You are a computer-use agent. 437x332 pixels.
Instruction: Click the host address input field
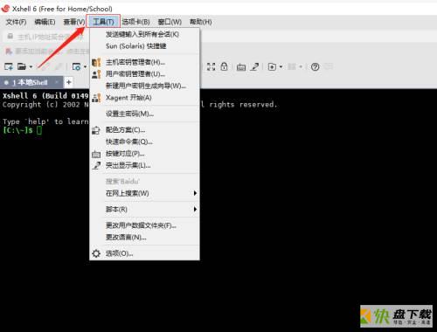[x=46, y=37]
